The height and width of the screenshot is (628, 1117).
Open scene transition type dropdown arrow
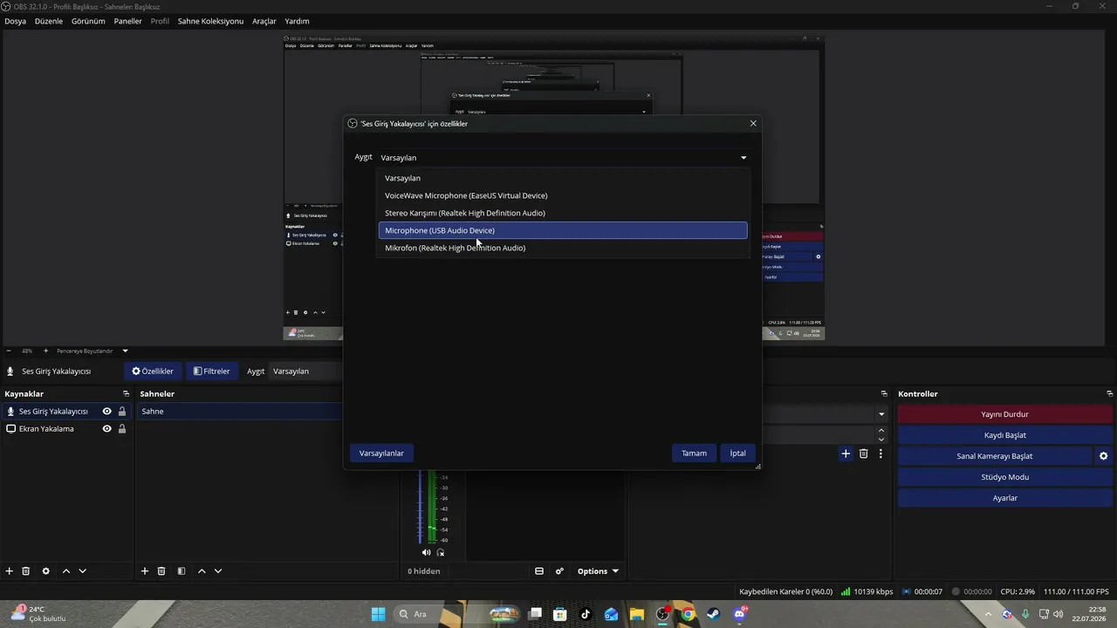pyautogui.click(x=881, y=414)
